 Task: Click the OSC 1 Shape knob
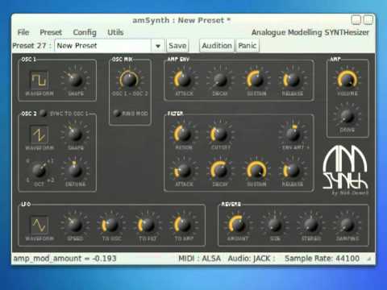click(x=76, y=80)
